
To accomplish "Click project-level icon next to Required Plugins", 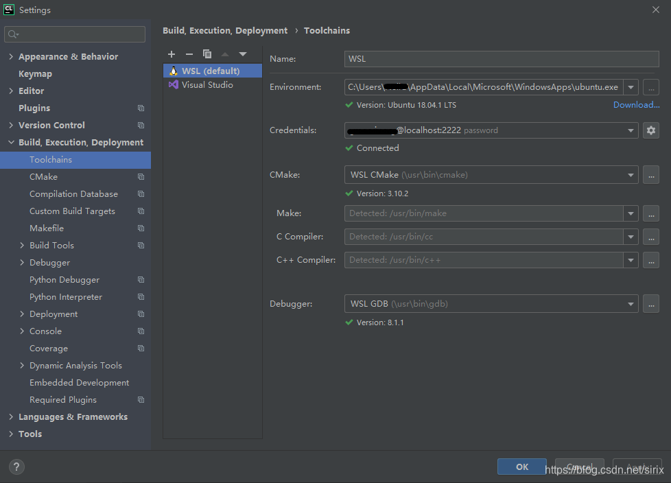I will (141, 399).
